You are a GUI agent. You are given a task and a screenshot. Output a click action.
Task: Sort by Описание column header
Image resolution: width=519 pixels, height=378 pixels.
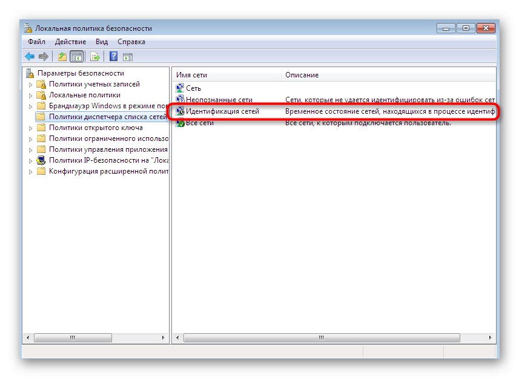(388, 75)
